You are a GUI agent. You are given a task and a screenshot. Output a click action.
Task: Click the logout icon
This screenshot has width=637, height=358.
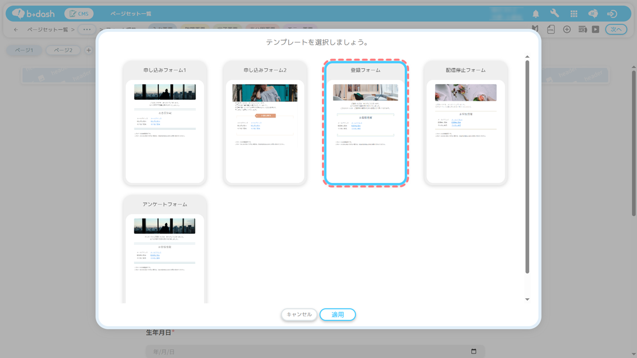[x=612, y=14]
